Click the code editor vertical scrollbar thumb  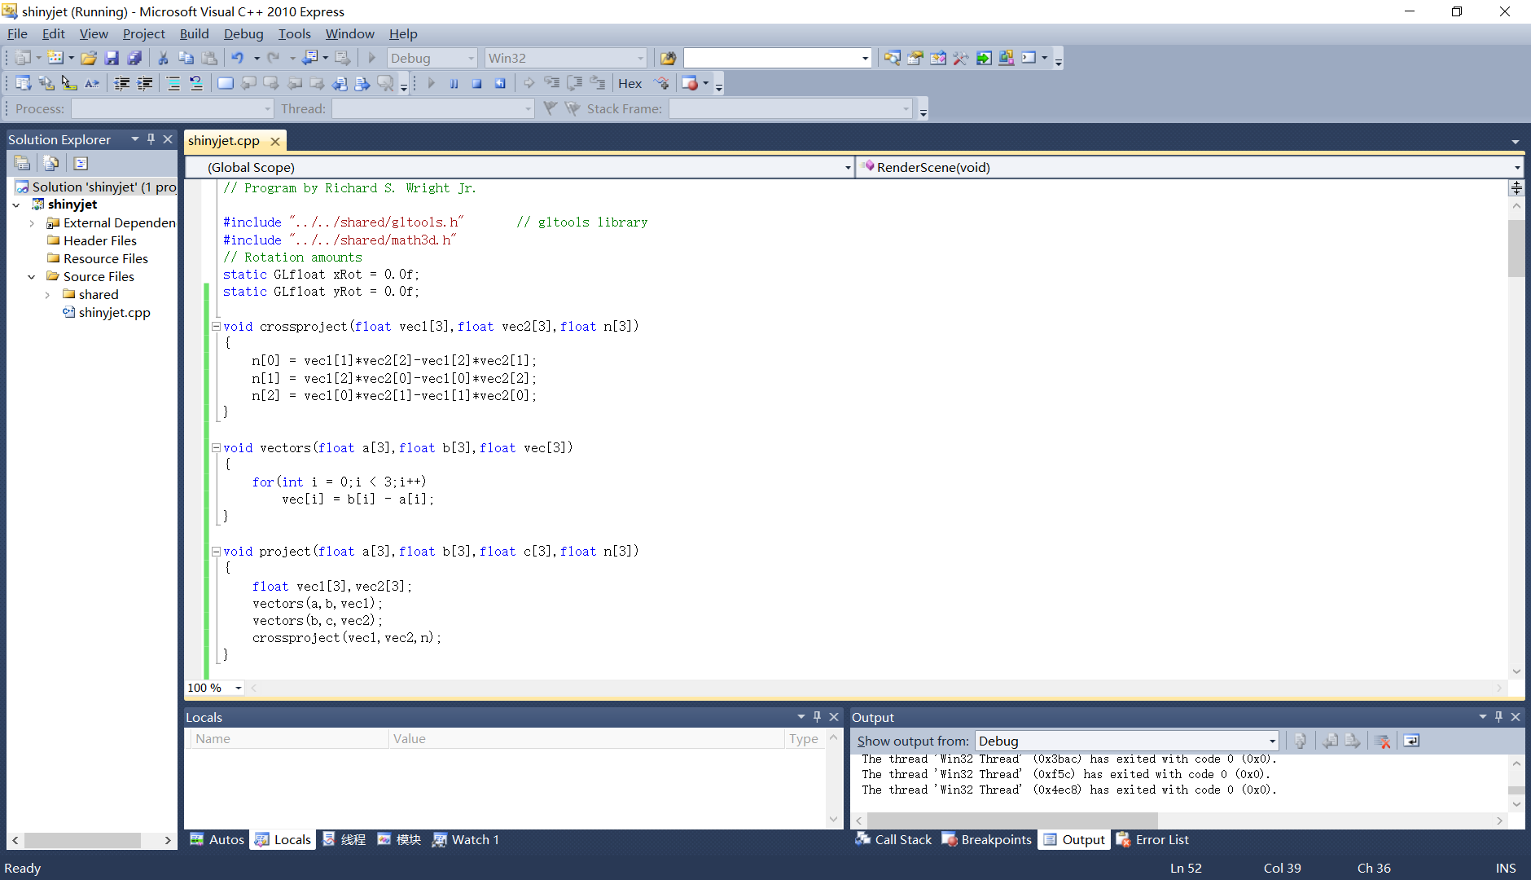click(x=1516, y=249)
